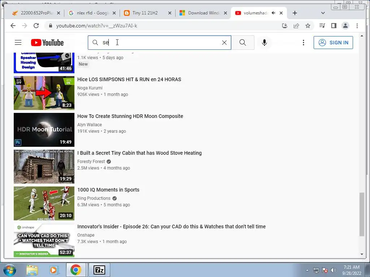The height and width of the screenshot is (277, 370).
Task: Open How To Create Stunning HDR Moon Composite
Action: [x=130, y=116]
